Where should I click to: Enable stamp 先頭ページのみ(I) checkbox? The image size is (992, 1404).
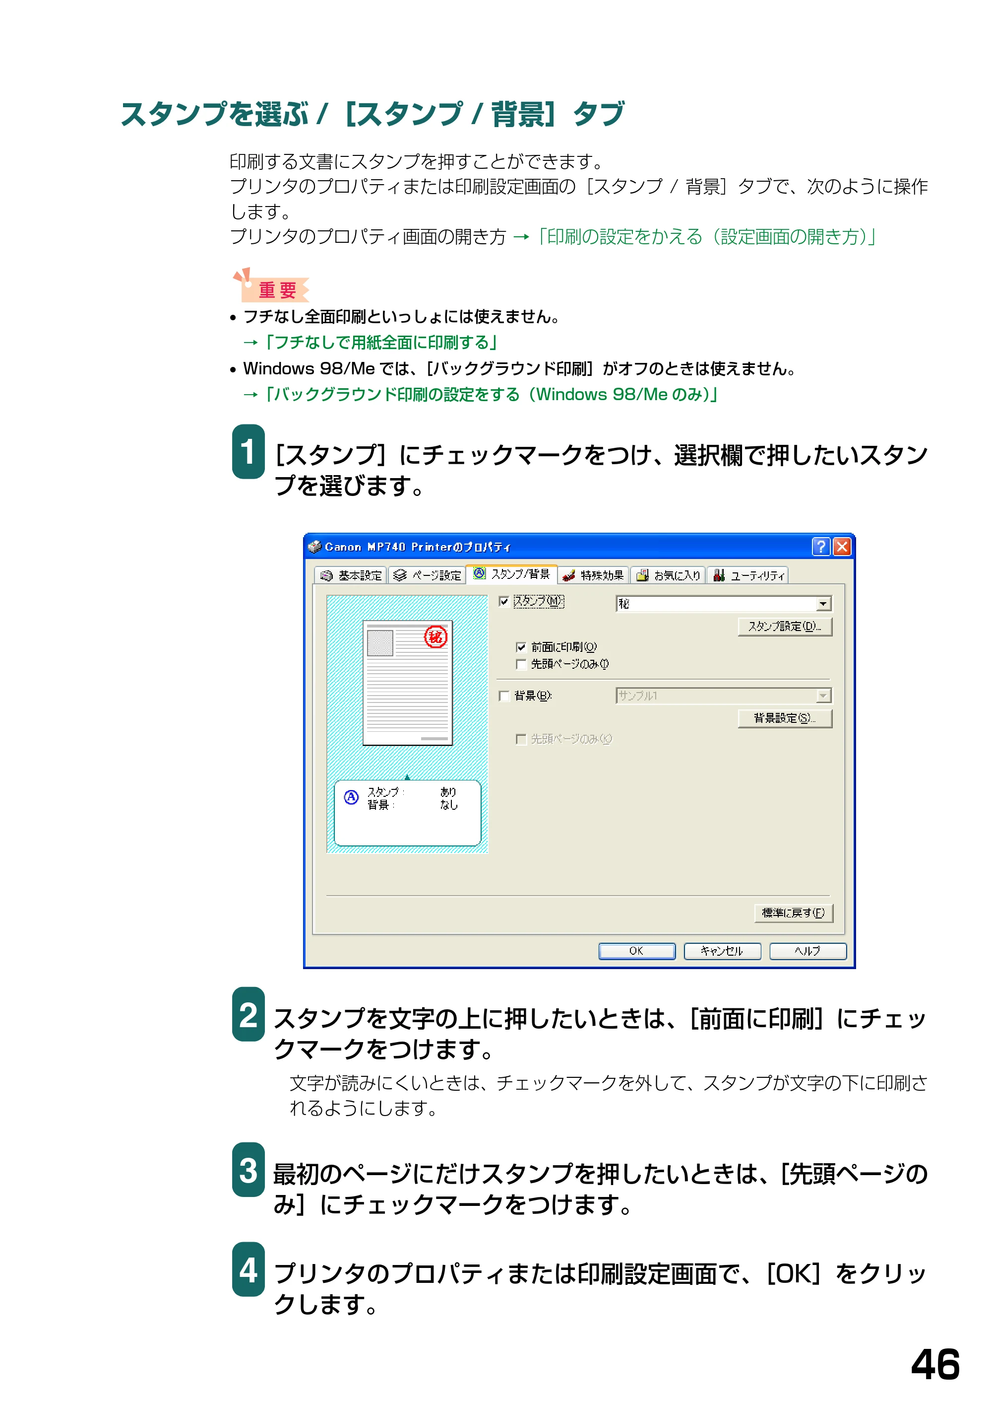pyautogui.click(x=521, y=664)
